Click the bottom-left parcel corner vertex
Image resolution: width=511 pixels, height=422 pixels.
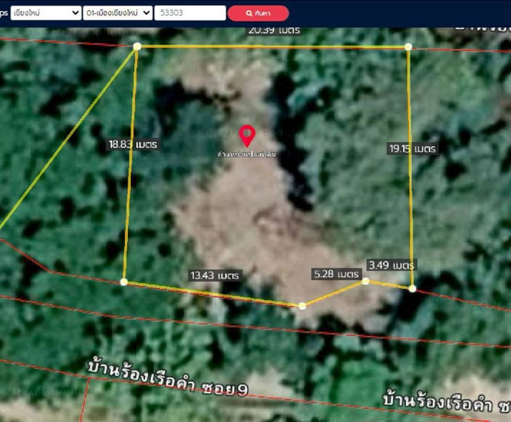[124, 282]
